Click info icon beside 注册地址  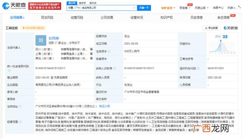coord(20,107)
